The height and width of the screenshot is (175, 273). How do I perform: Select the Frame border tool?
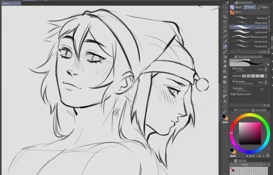225,91
